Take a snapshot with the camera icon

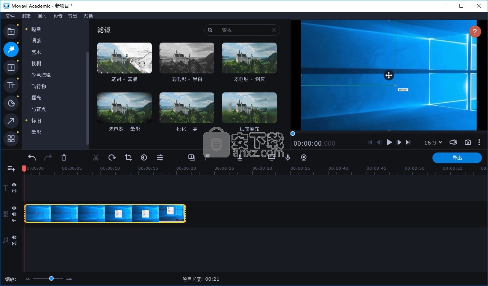[x=468, y=142]
